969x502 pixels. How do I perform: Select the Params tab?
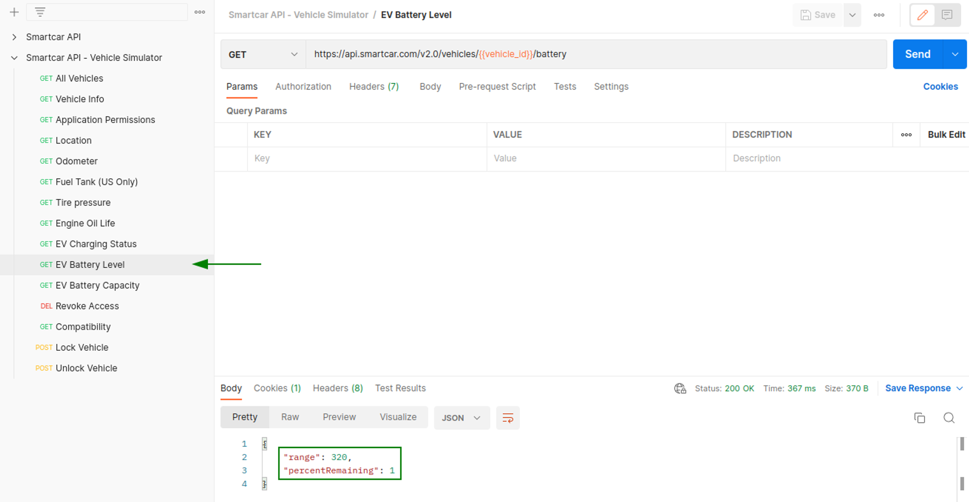(242, 87)
